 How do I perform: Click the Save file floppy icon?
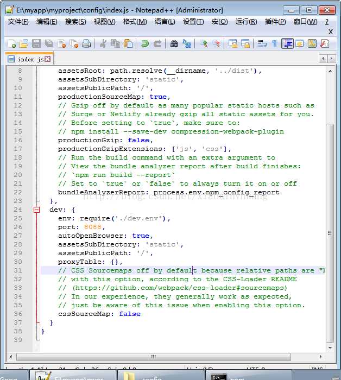tap(36, 43)
